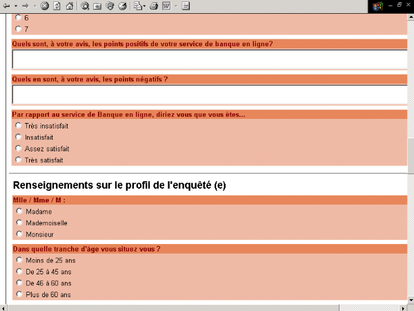Click question Par rapport au service de Banque
This screenshot has height=311, width=414.
coord(128,115)
